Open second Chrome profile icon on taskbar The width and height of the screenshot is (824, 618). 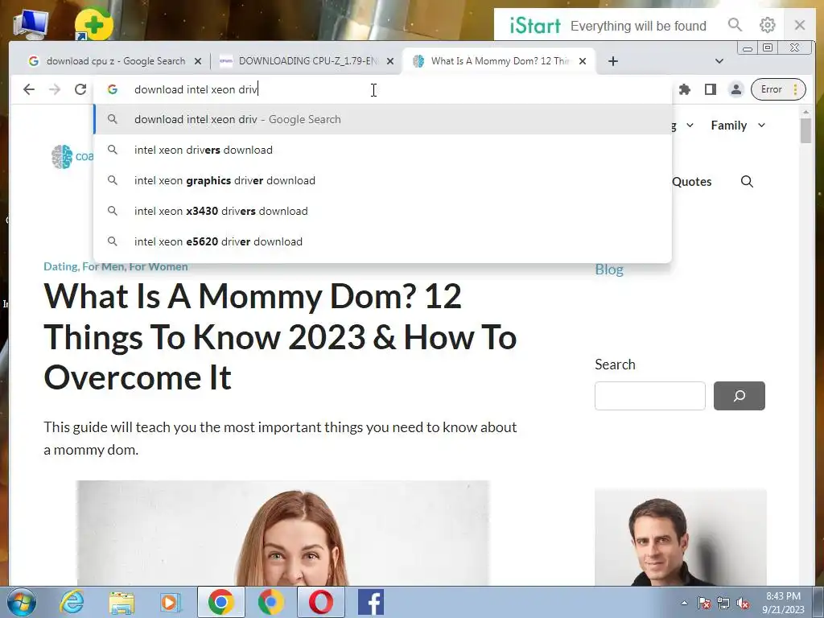(270, 602)
